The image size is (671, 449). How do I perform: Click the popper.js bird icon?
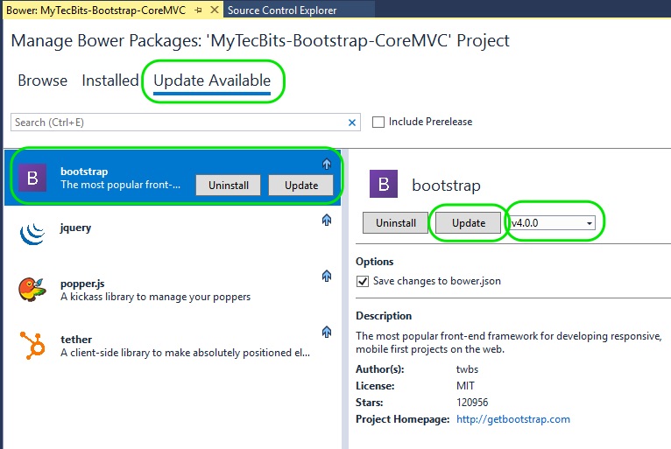32,290
